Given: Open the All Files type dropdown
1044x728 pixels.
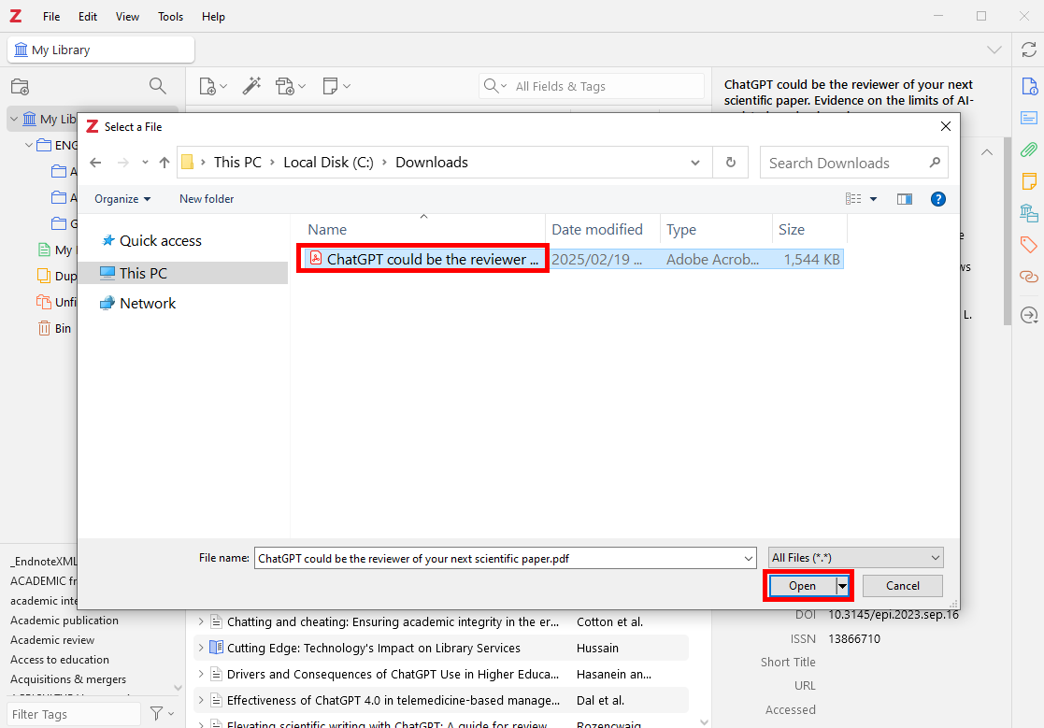Looking at the screenshot, I should click(x=855, y=558).
